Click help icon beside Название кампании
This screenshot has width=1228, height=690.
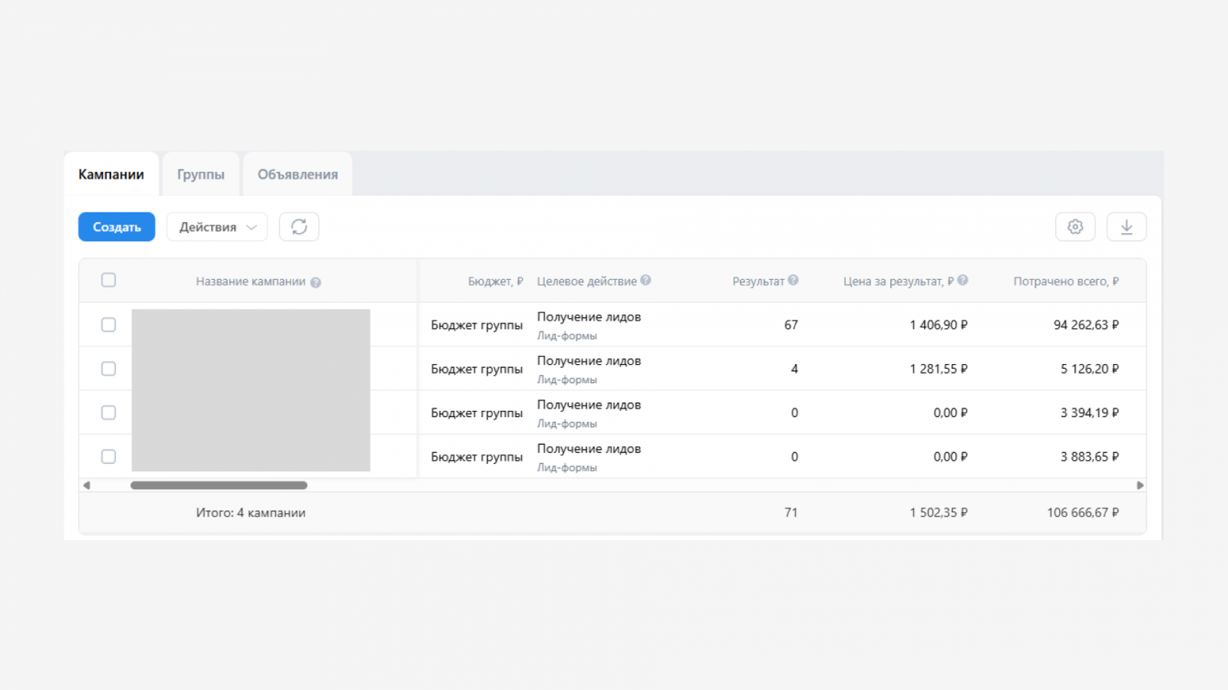(x=315, y=282)
